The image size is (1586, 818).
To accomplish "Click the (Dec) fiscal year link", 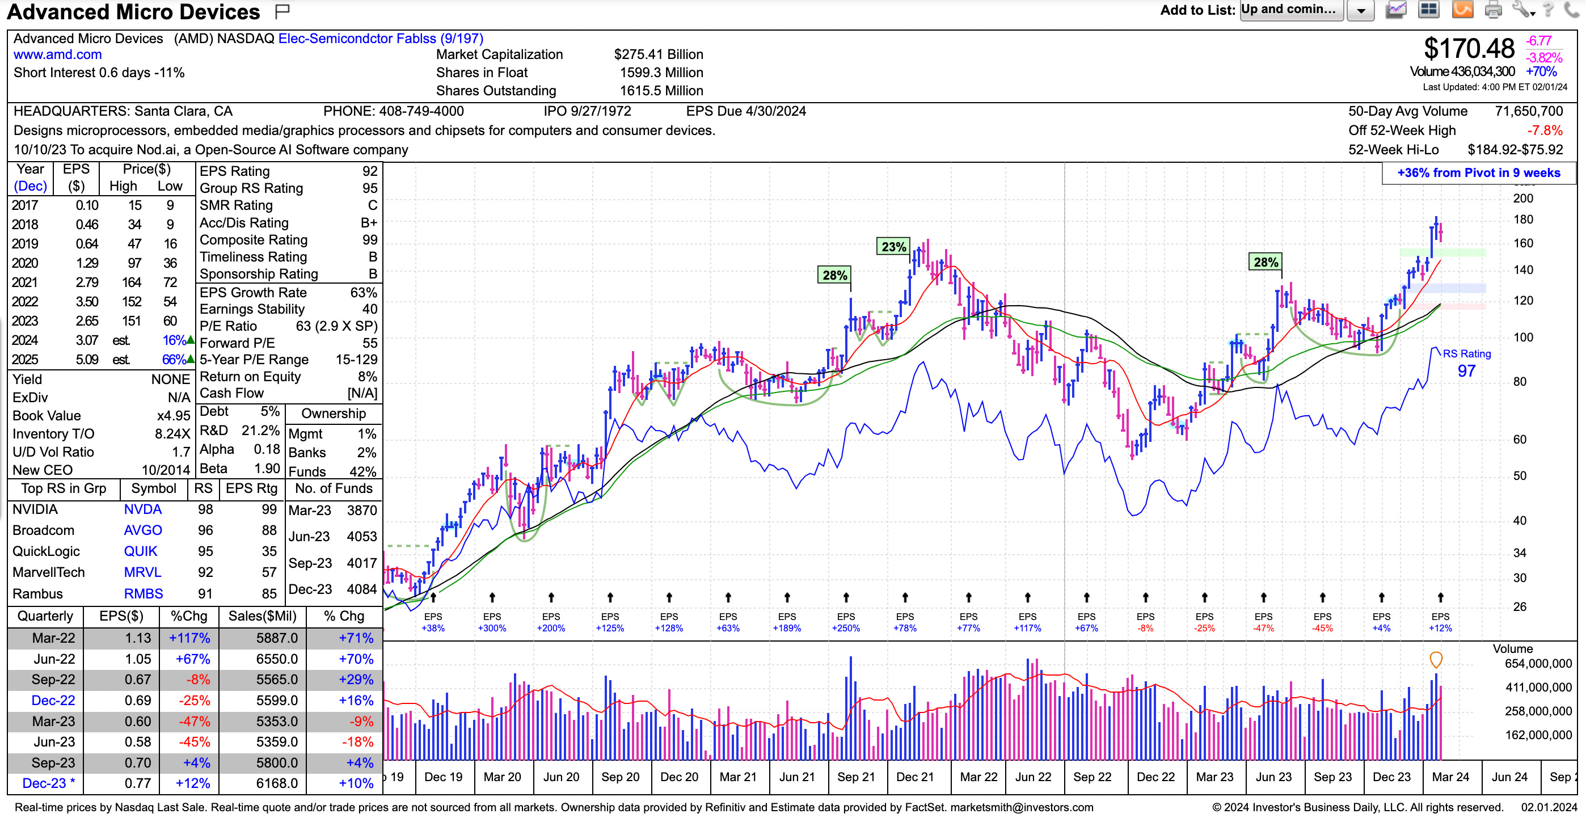I will pyautogui.click(x=30, y=186).
